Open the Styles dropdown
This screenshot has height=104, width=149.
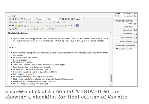pos(52,19)
